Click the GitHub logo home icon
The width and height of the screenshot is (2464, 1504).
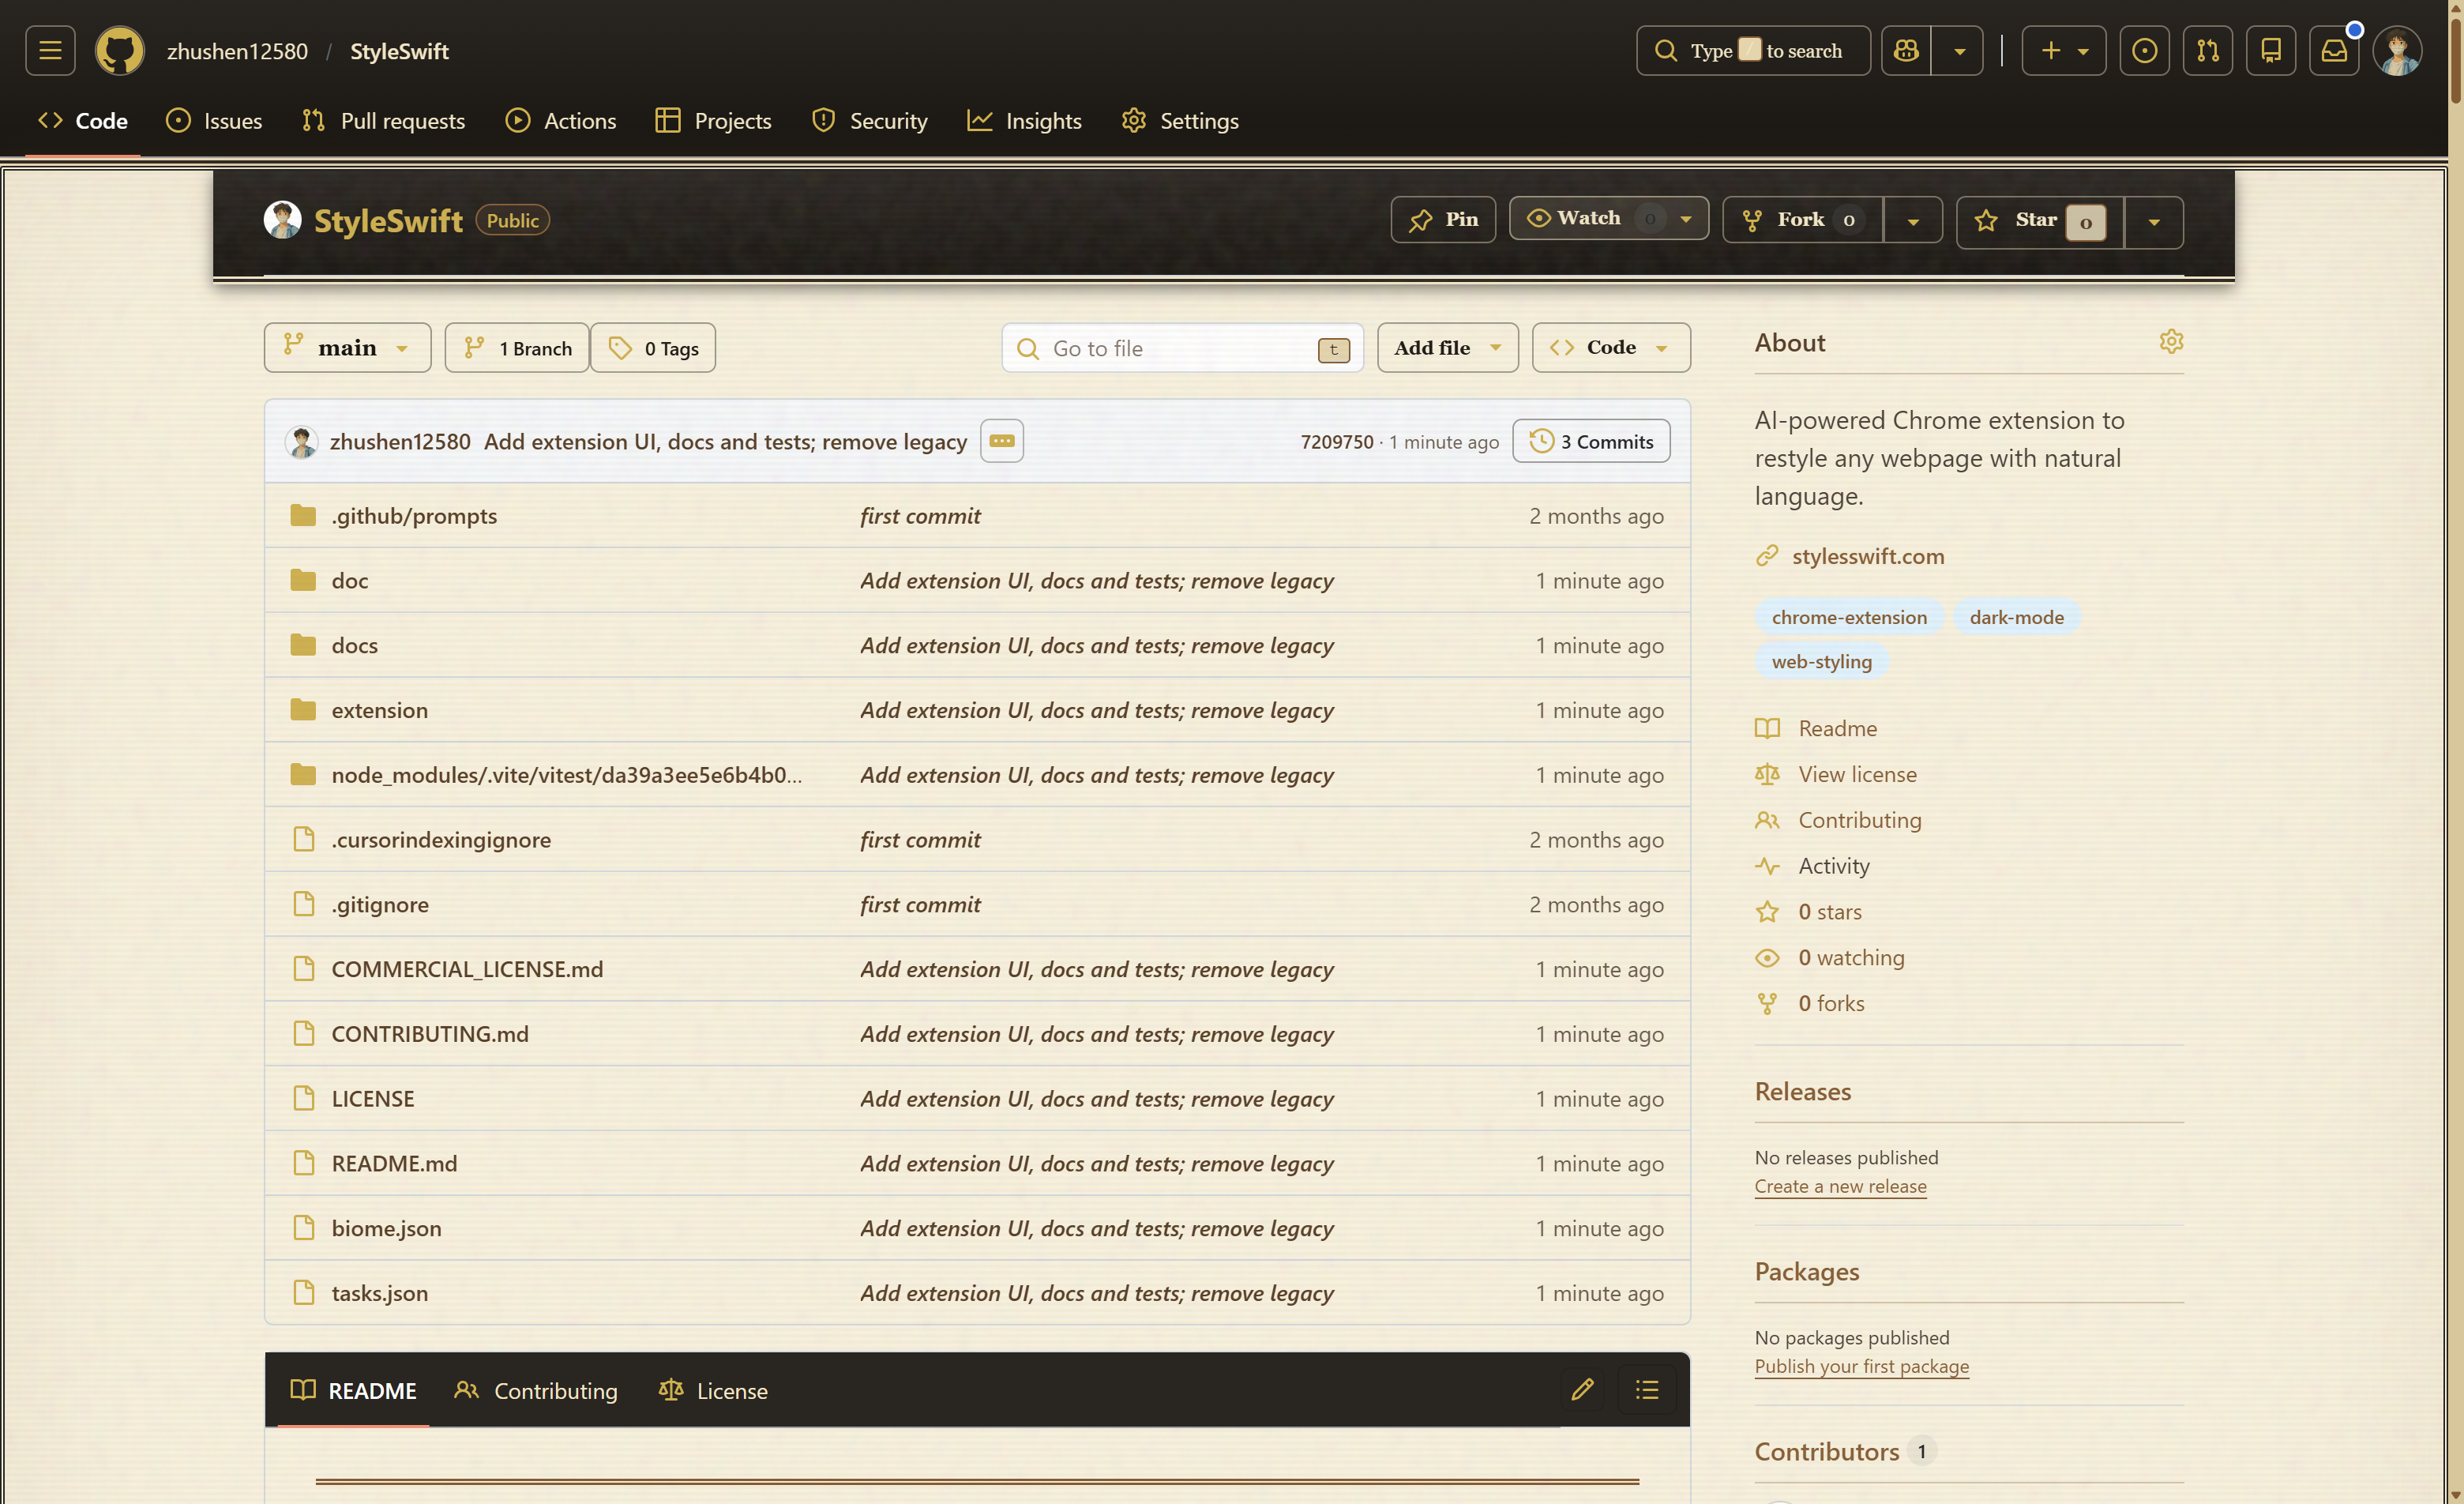point(119,51)
